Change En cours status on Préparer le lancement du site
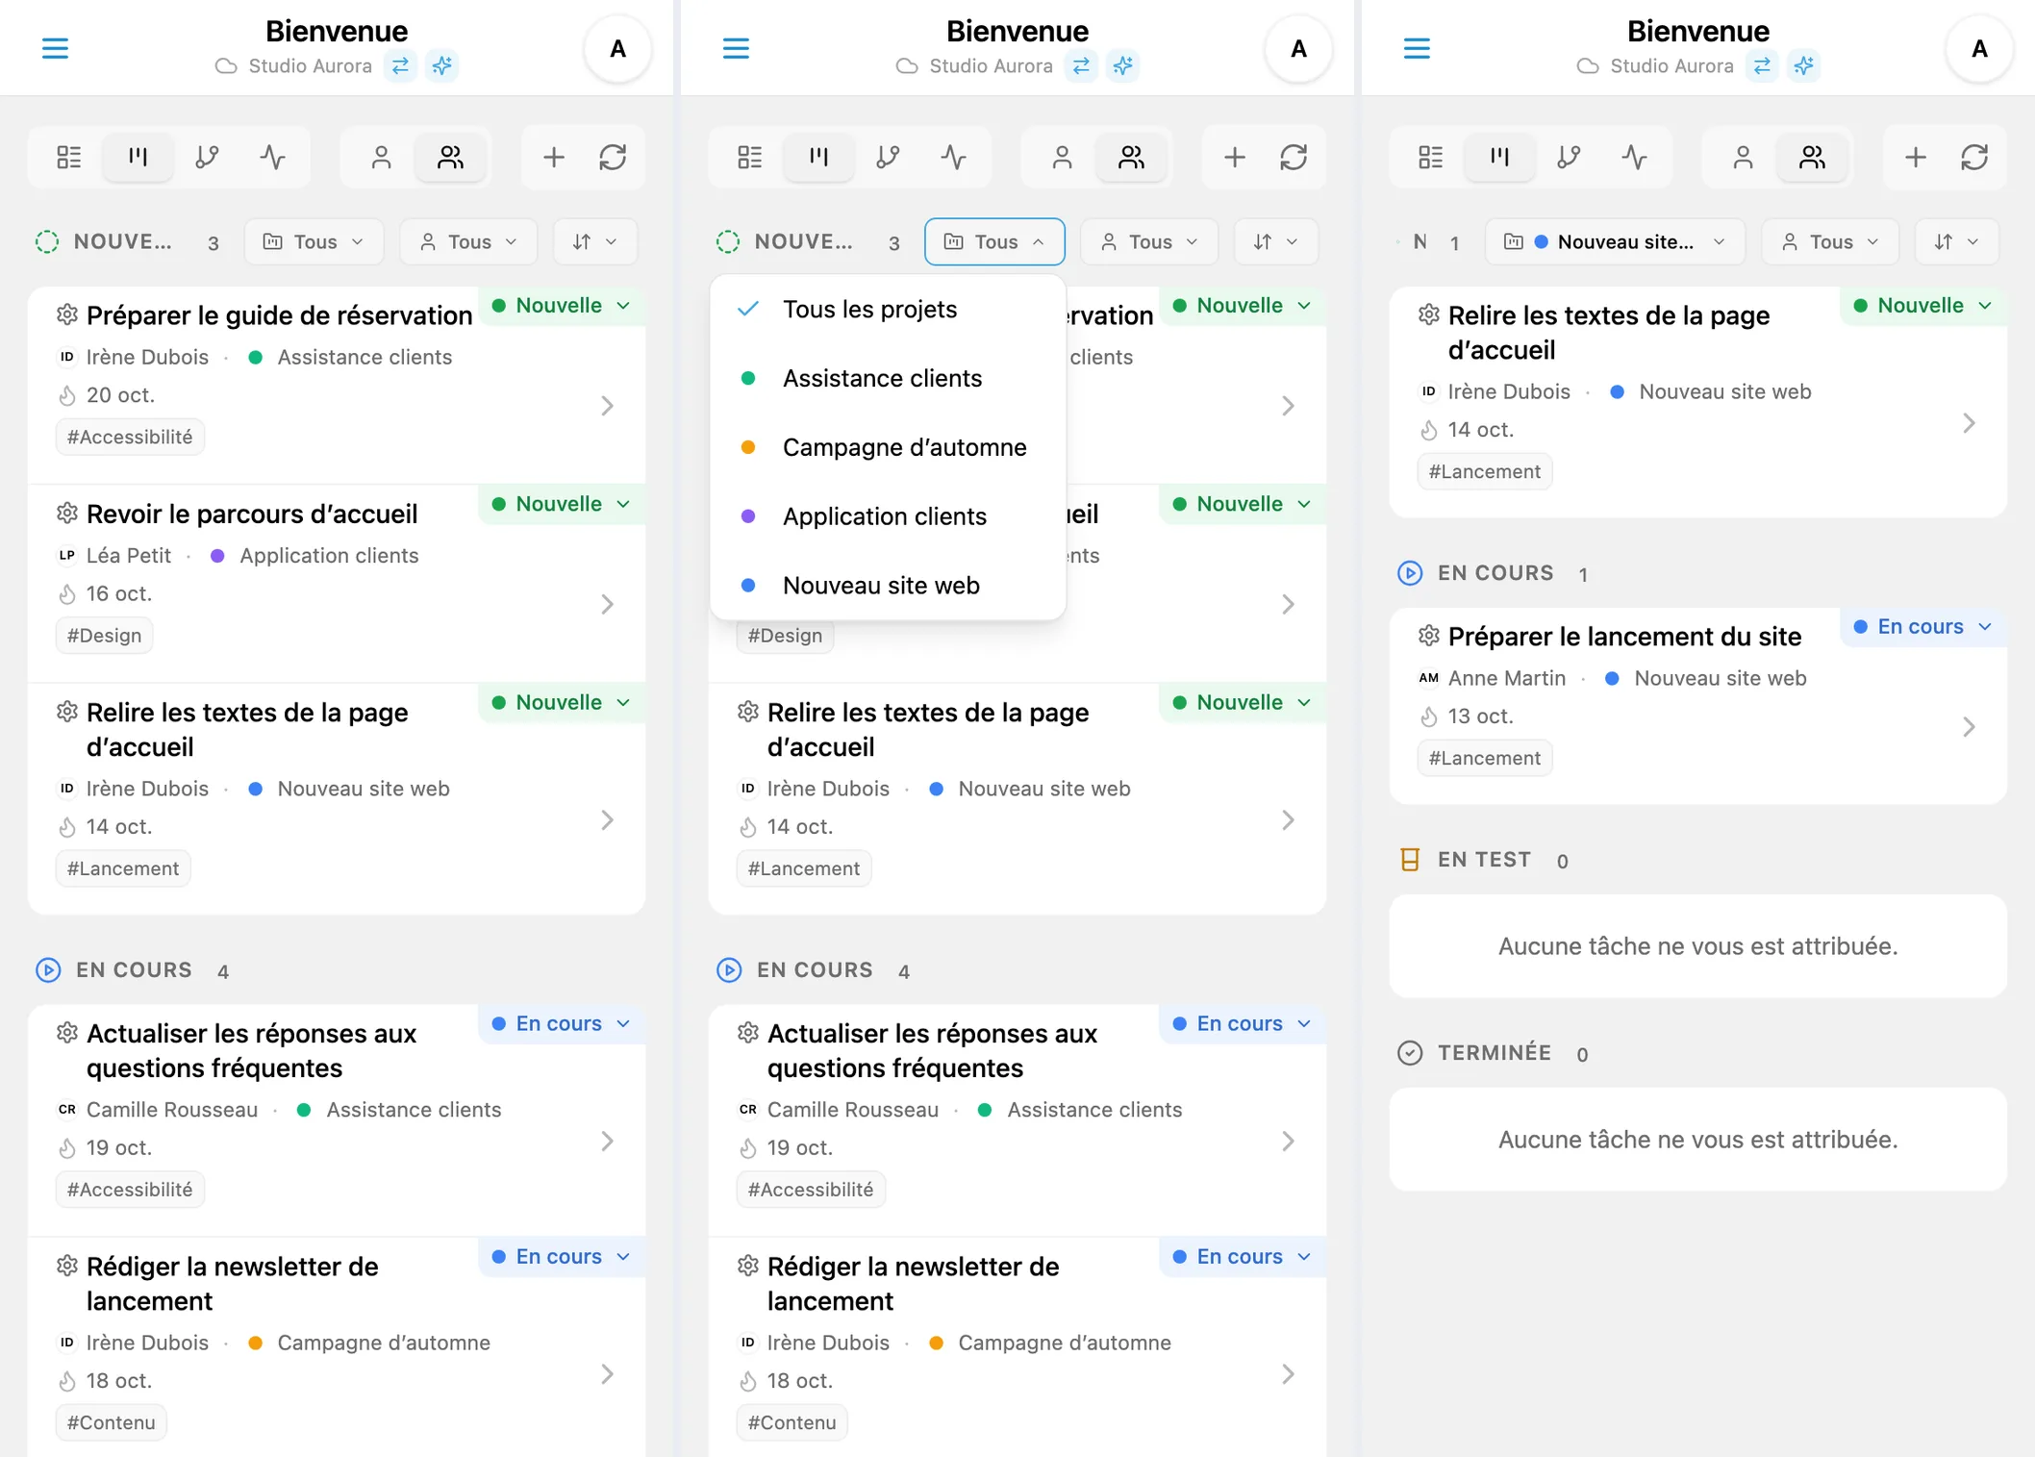2035x1457 pixels. coord(1923,627)
